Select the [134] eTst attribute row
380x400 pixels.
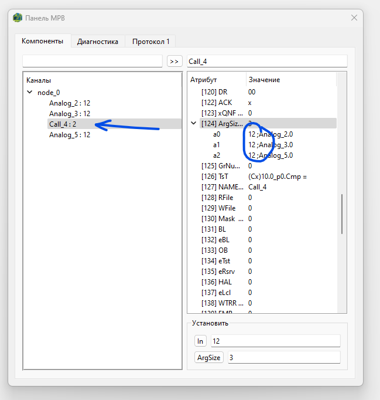(x=268, y=261)
